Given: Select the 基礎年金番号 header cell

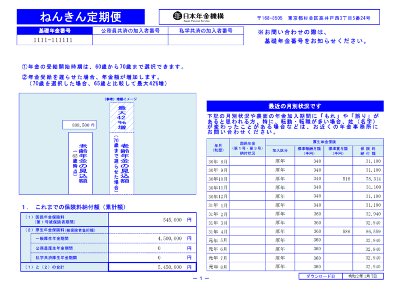Looking at the screenshot, I should click(55, 31).
